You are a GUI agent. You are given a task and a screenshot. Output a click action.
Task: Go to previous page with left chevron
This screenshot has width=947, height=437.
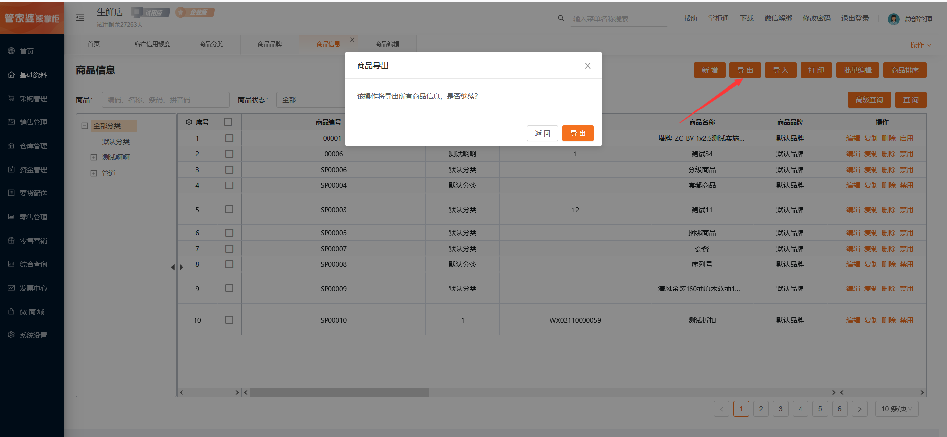[x=722, y=409]
